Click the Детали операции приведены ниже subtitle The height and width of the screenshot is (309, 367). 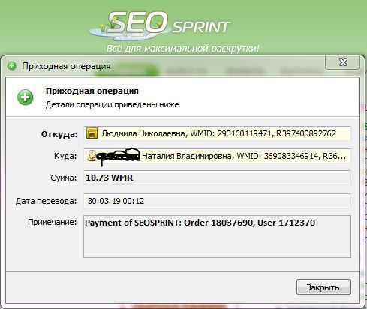pyautogui.click(x=112, y=104)
